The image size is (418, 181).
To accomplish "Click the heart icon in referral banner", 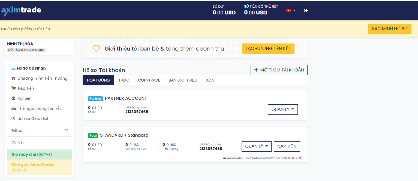I will [x=96, y=48].
